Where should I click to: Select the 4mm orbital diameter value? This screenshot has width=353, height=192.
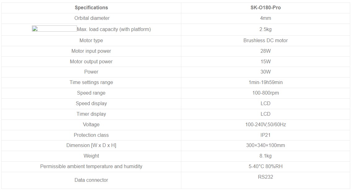[265, 18]
